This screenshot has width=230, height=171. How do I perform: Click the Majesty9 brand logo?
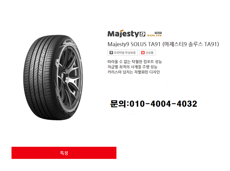coord(126,33)
